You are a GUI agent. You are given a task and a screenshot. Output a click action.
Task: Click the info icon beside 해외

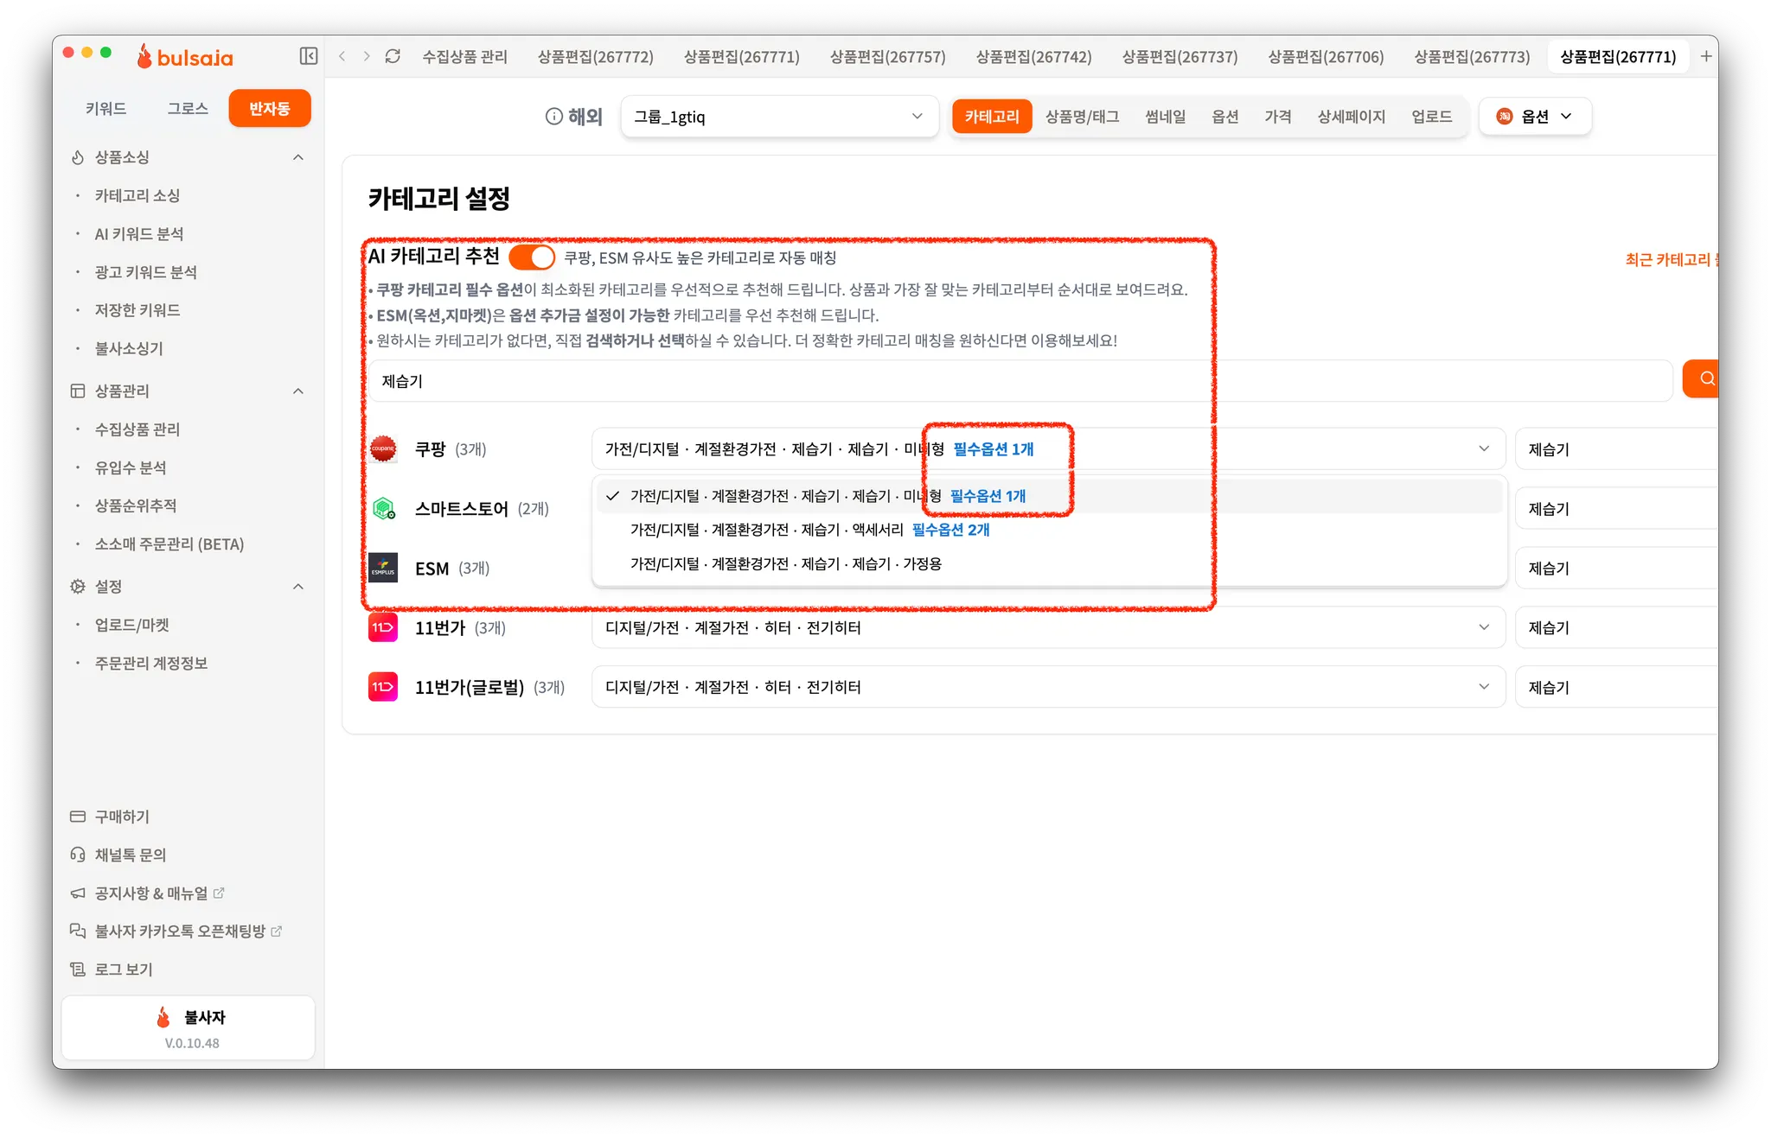[553, 117]
